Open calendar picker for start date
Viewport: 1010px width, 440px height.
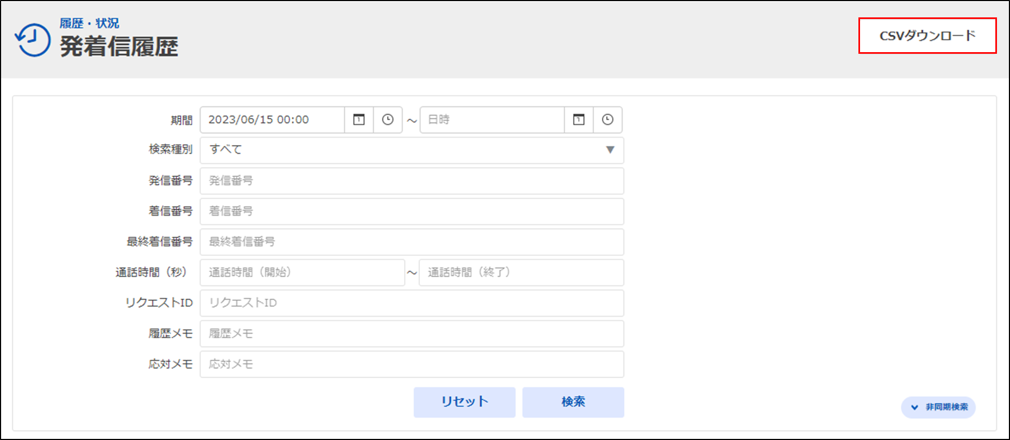(x=359, y=120)
